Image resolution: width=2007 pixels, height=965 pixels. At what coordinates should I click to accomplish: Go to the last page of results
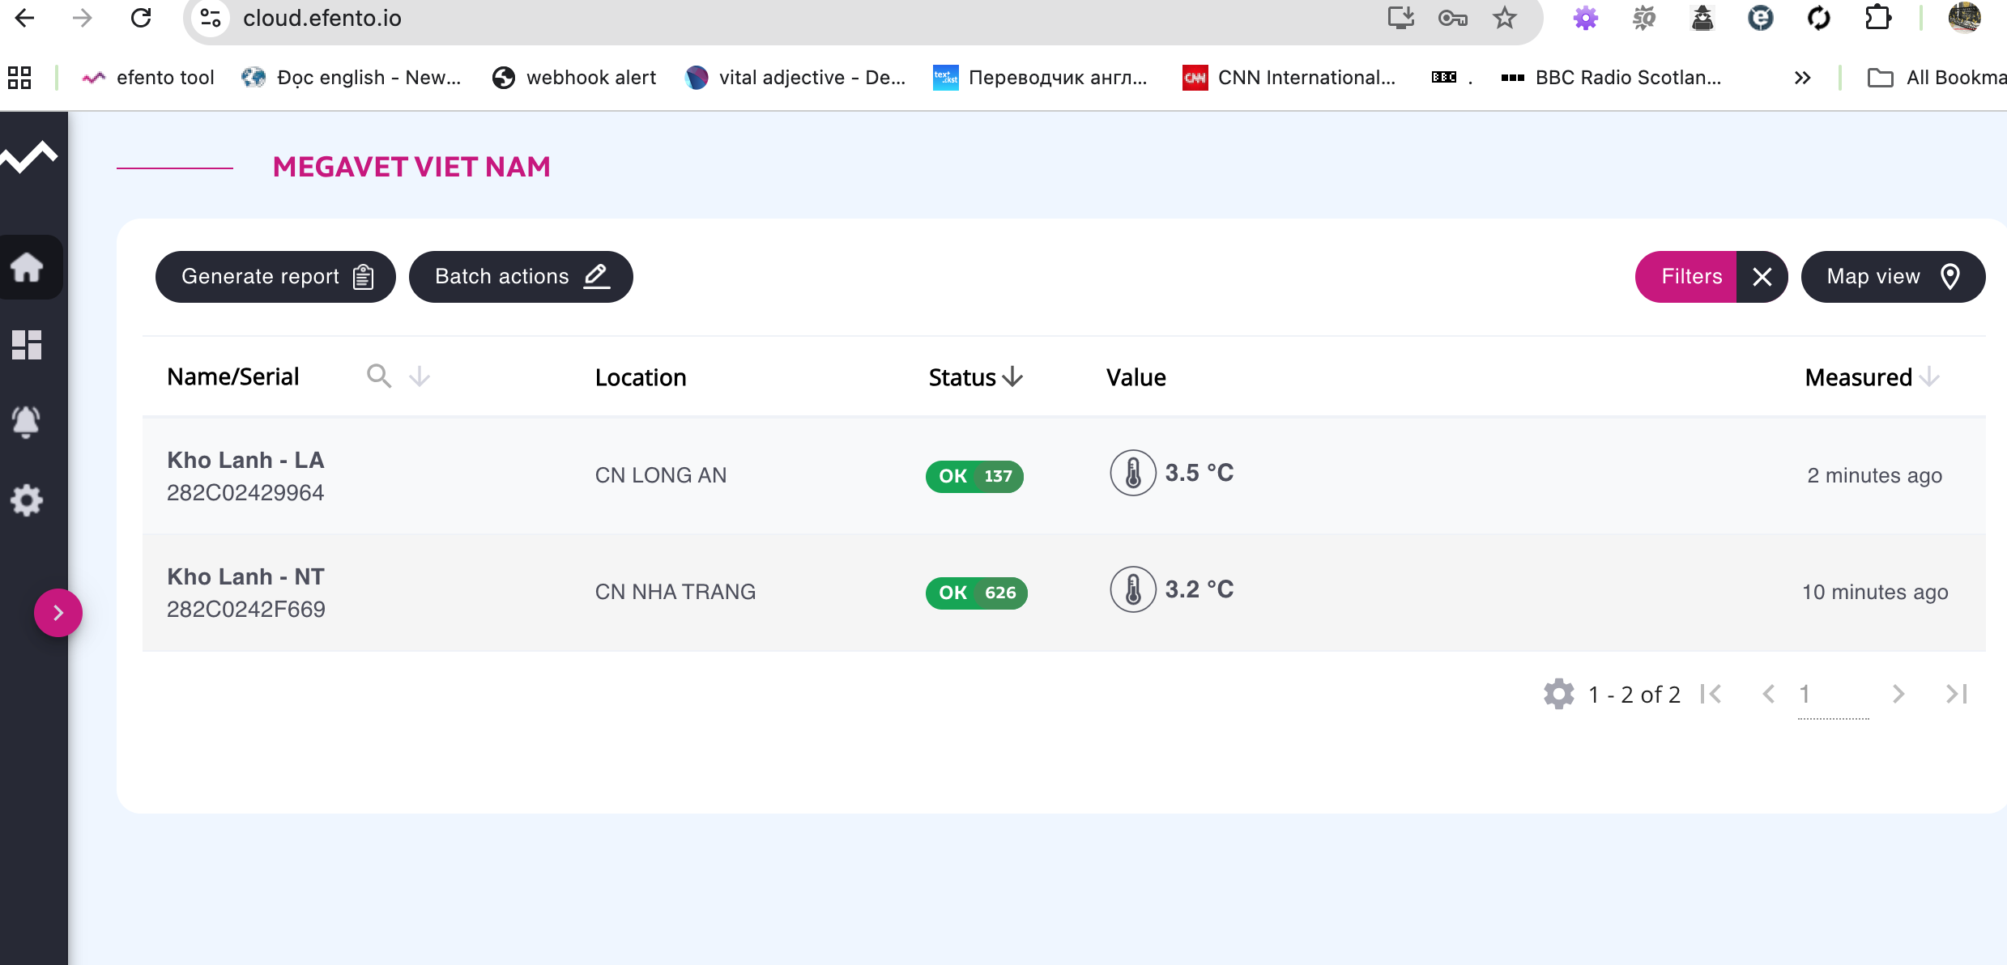pyautogui.click(x=1957, y=694)
